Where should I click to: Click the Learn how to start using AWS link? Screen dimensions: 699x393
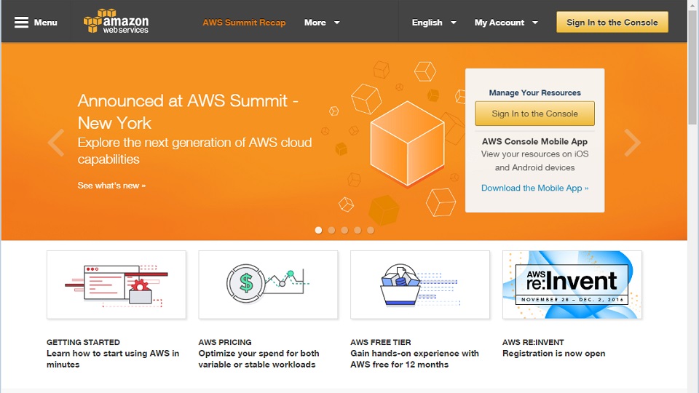coord(113,359)
